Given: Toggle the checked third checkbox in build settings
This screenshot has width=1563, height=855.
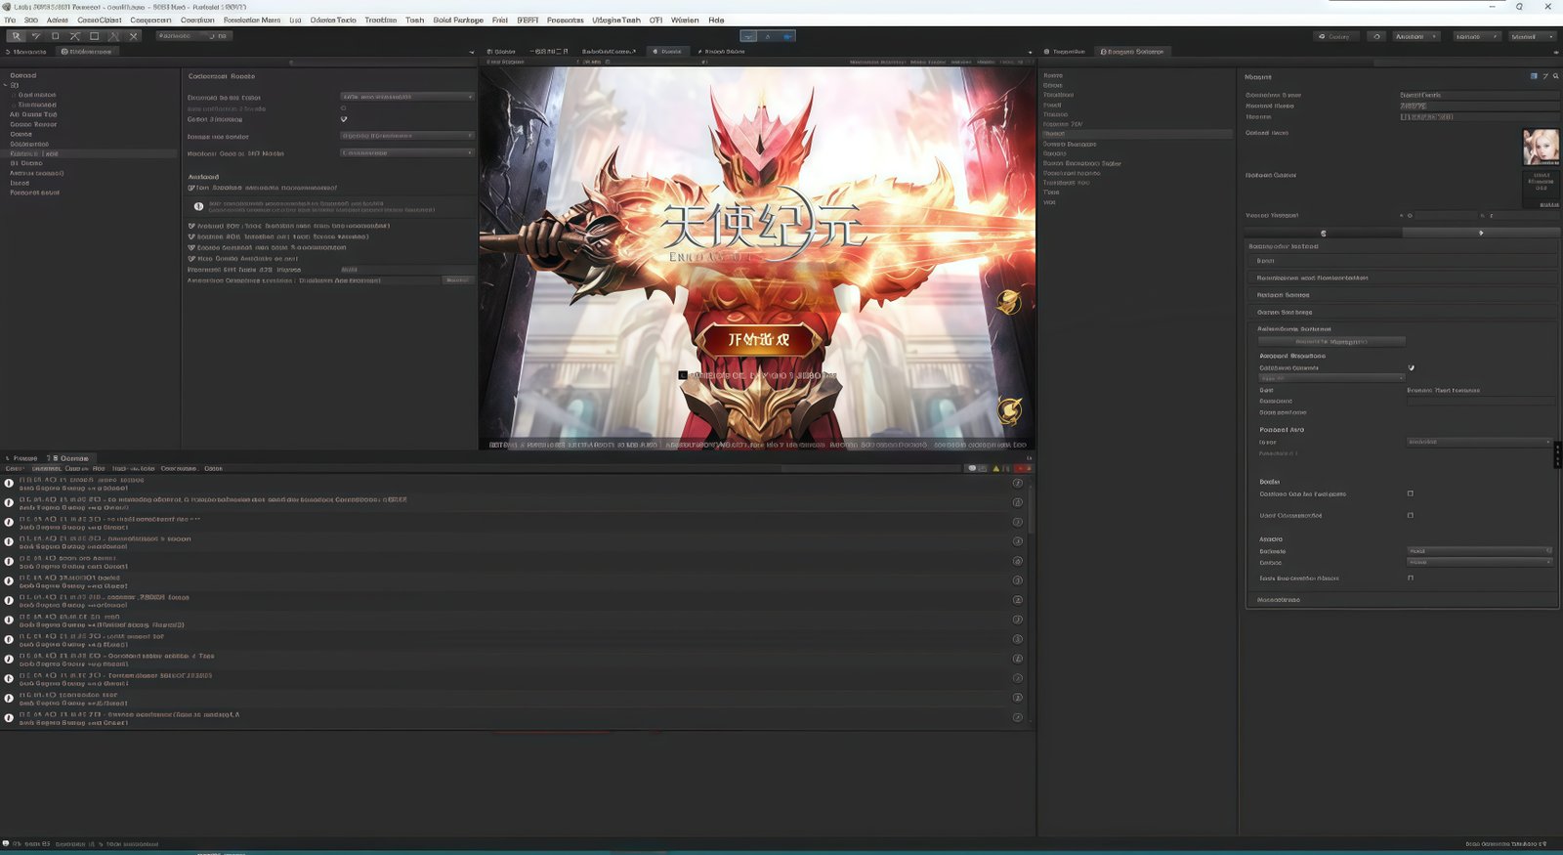Looking at the screenshot, I should [344, 119].
